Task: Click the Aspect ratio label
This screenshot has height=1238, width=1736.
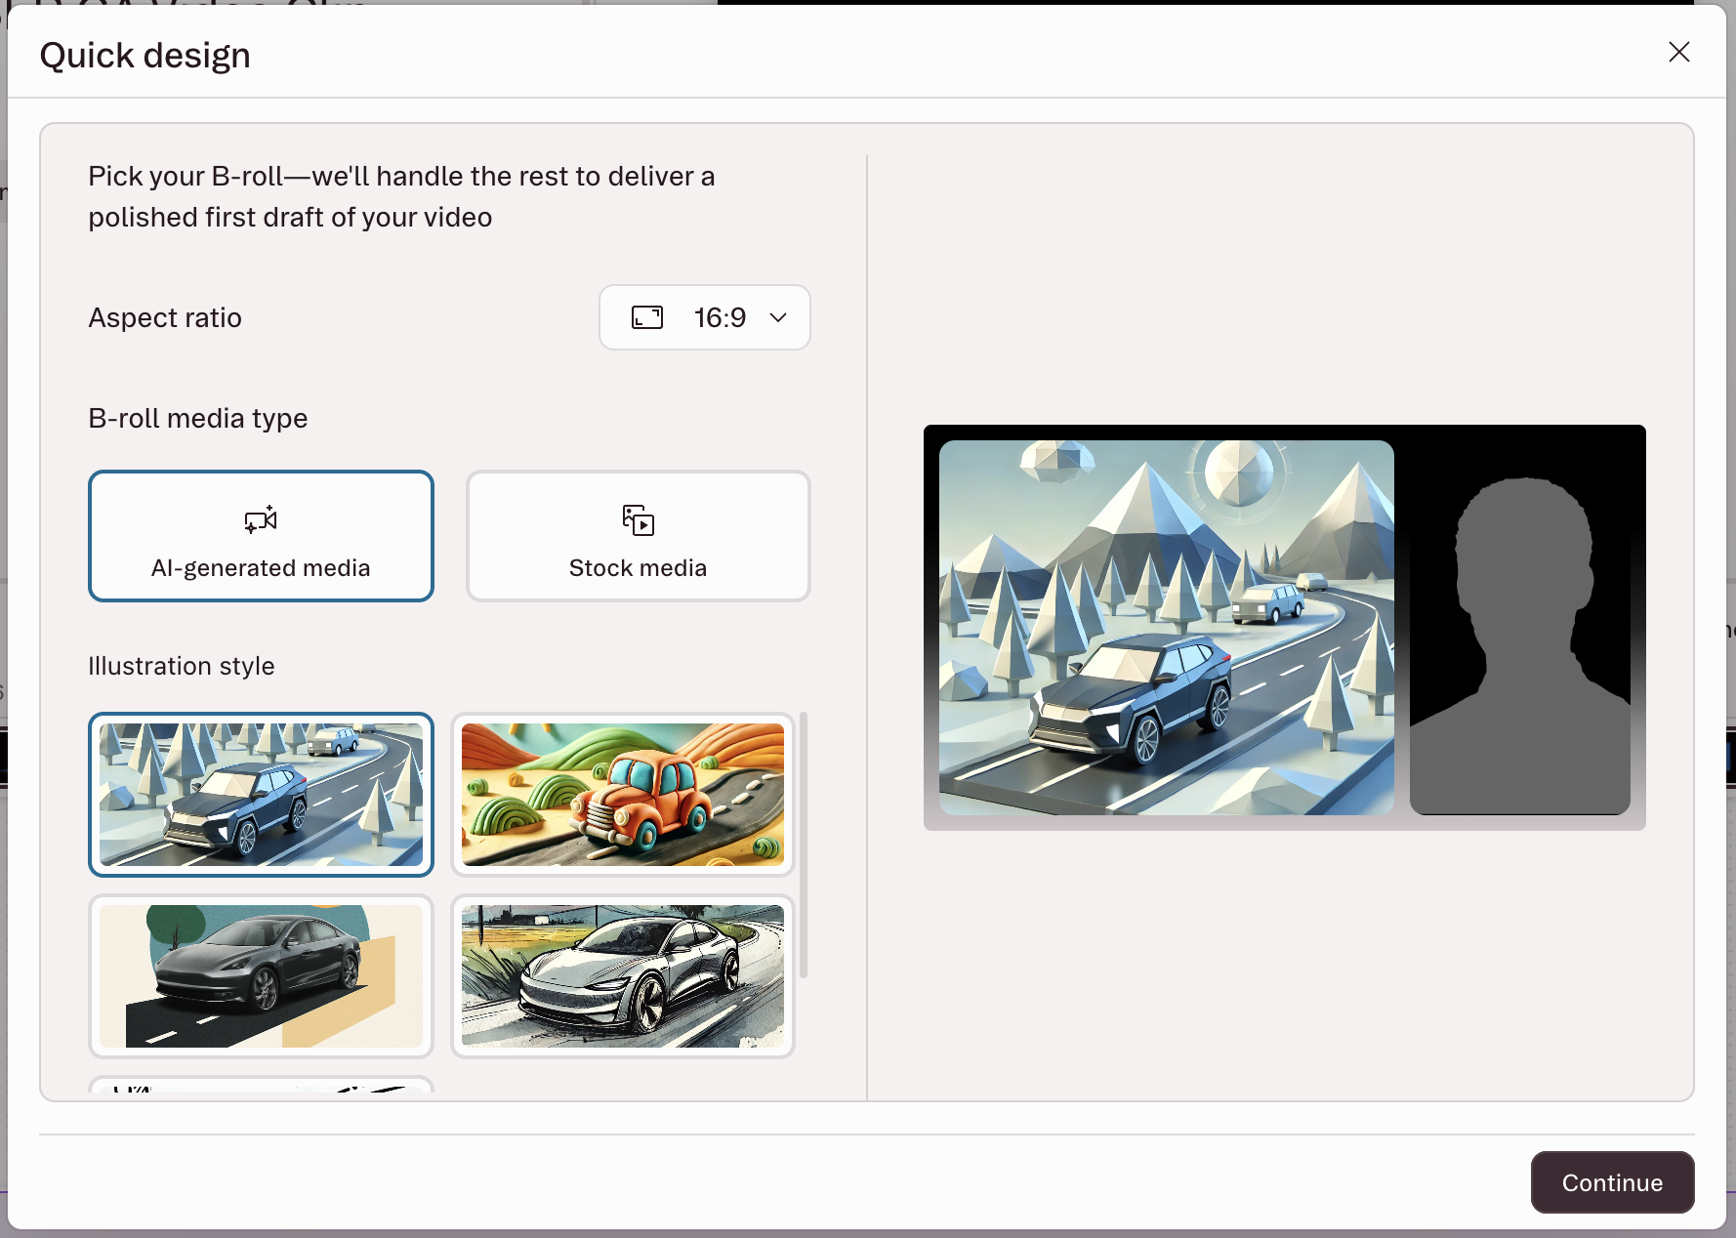Action: tap(165, 317)
